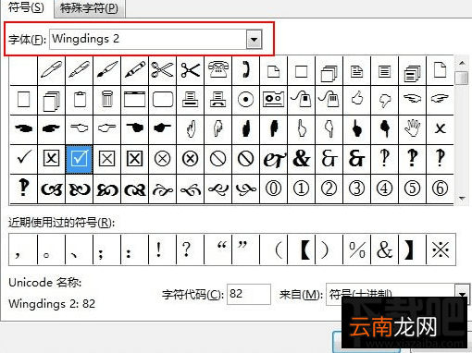The width and height of the screenshot is (472, 353).
Task: Select the circled number 5 symbol
Action: coord(413,189)
